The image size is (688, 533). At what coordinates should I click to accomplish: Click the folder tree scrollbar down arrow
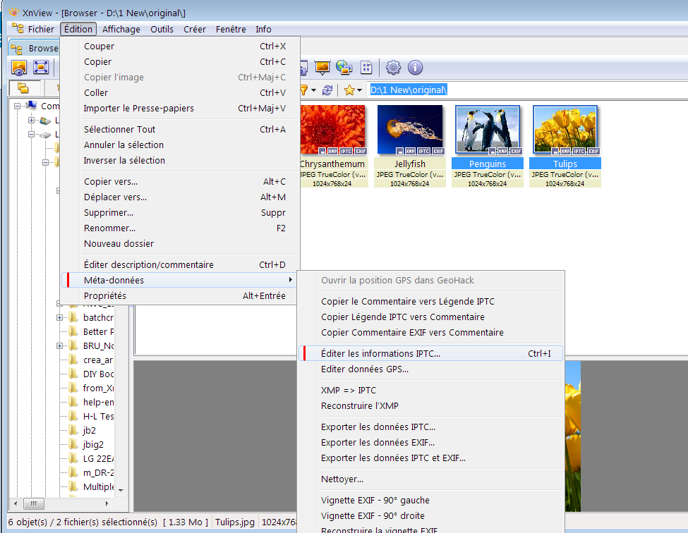[121, 490]
